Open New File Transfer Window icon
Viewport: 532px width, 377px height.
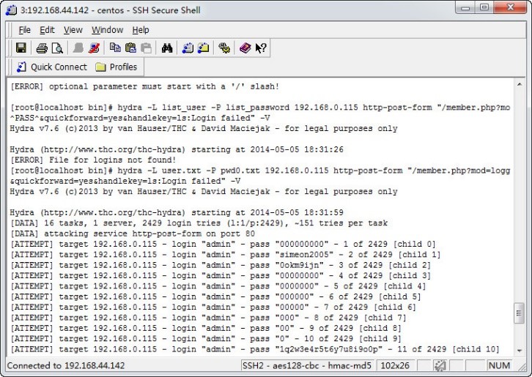[x=203, y=48]
